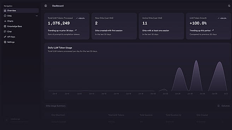Sort by Total LLM Tokens column header
The height and width of the screenshot is (130, 232).
(116, 115)
